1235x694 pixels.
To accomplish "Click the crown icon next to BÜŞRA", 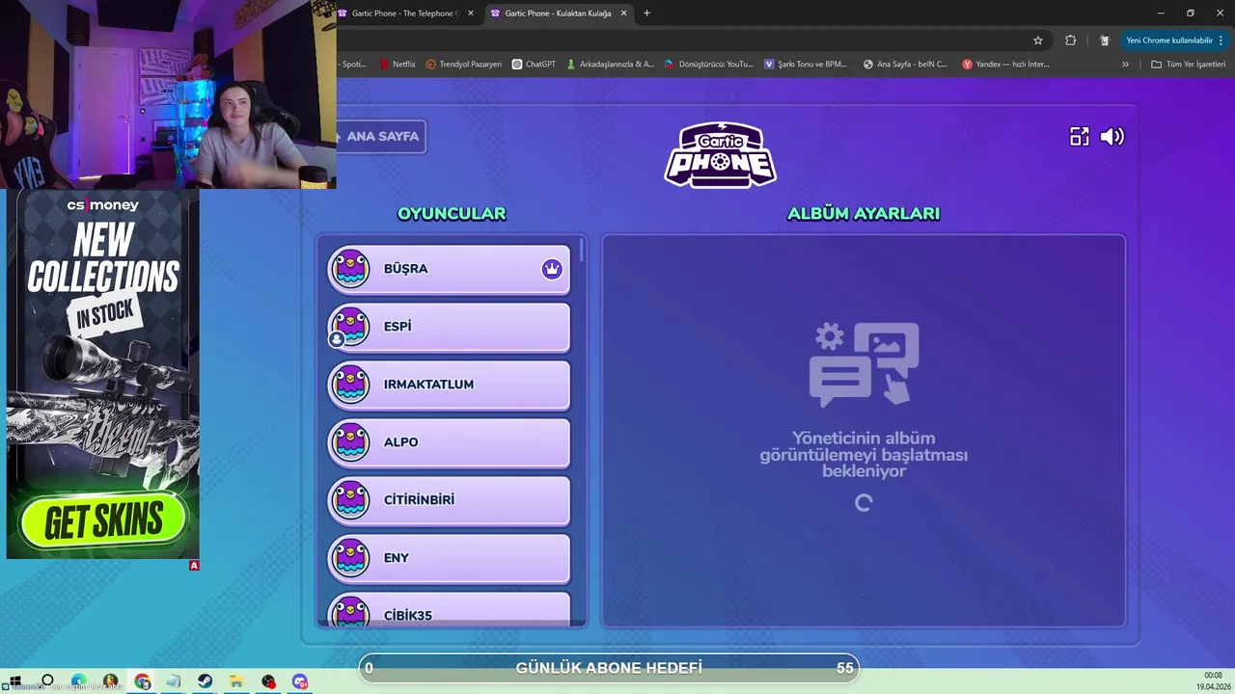I will (552, 269).
